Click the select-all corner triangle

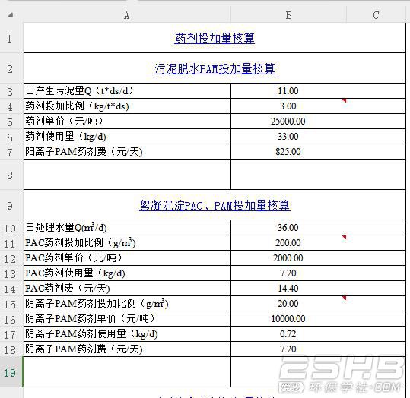click(11, 15)
